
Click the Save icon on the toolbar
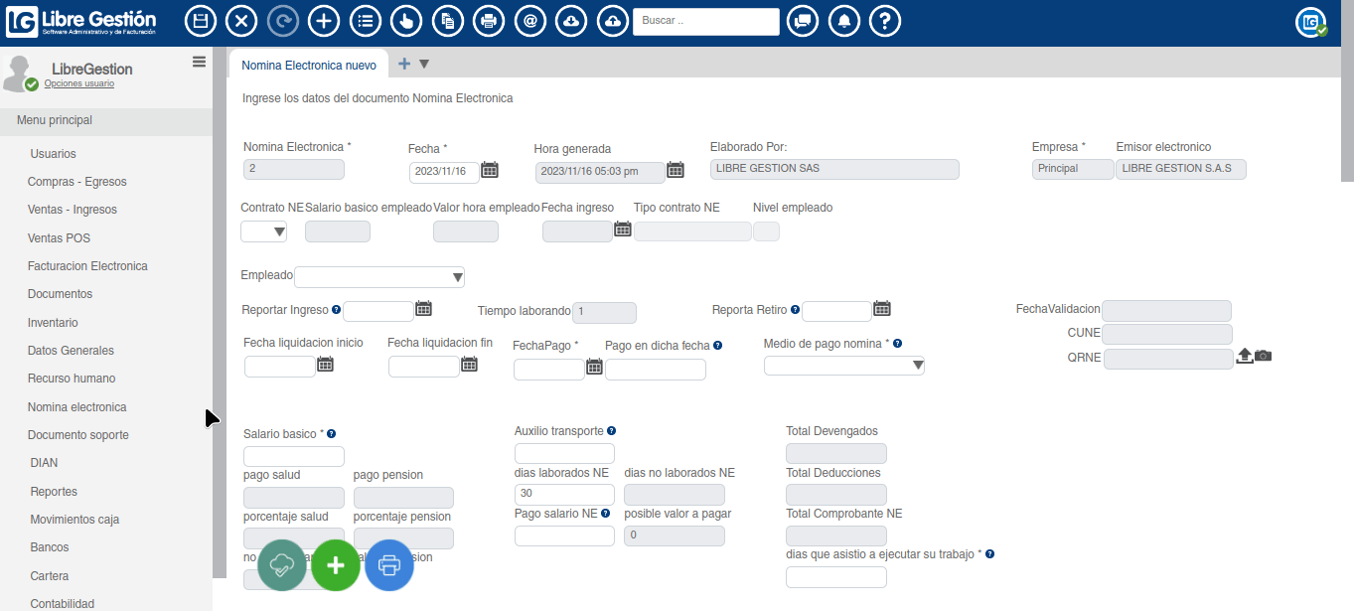(x=201, y=20)
